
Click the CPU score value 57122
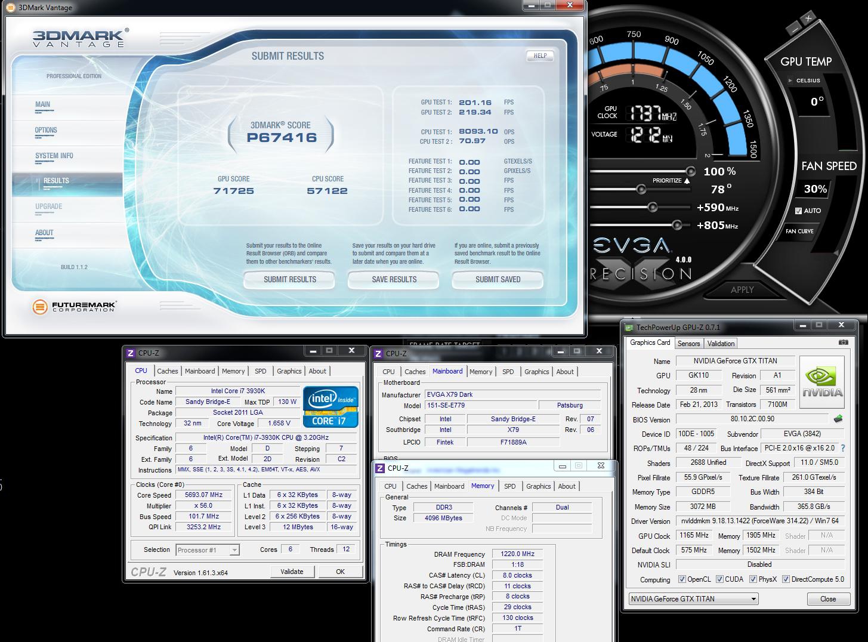pos(327,191)
